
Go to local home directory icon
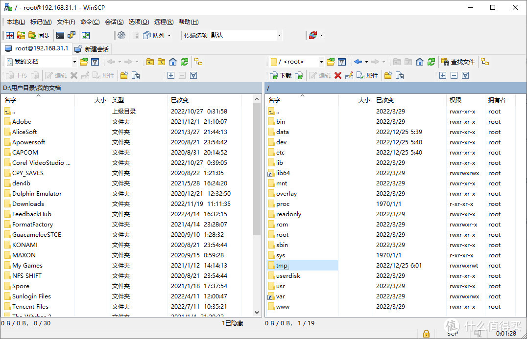pyautogui.click(x=173, y=62)
